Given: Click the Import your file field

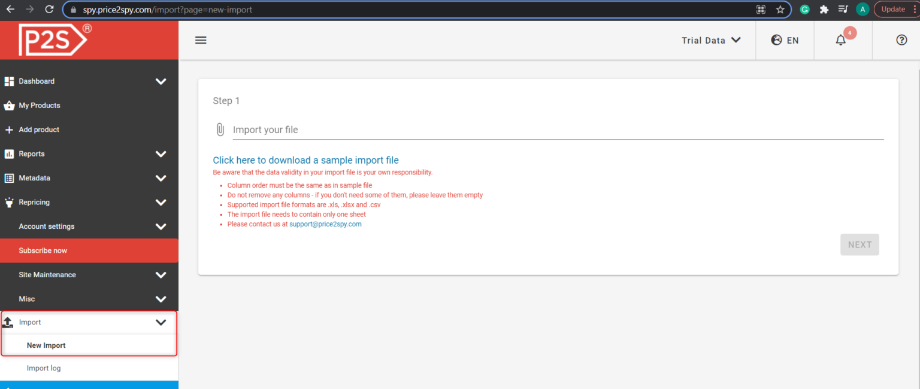Looking at the screenshot, I should pyautogui.click(x=558, y=130).
